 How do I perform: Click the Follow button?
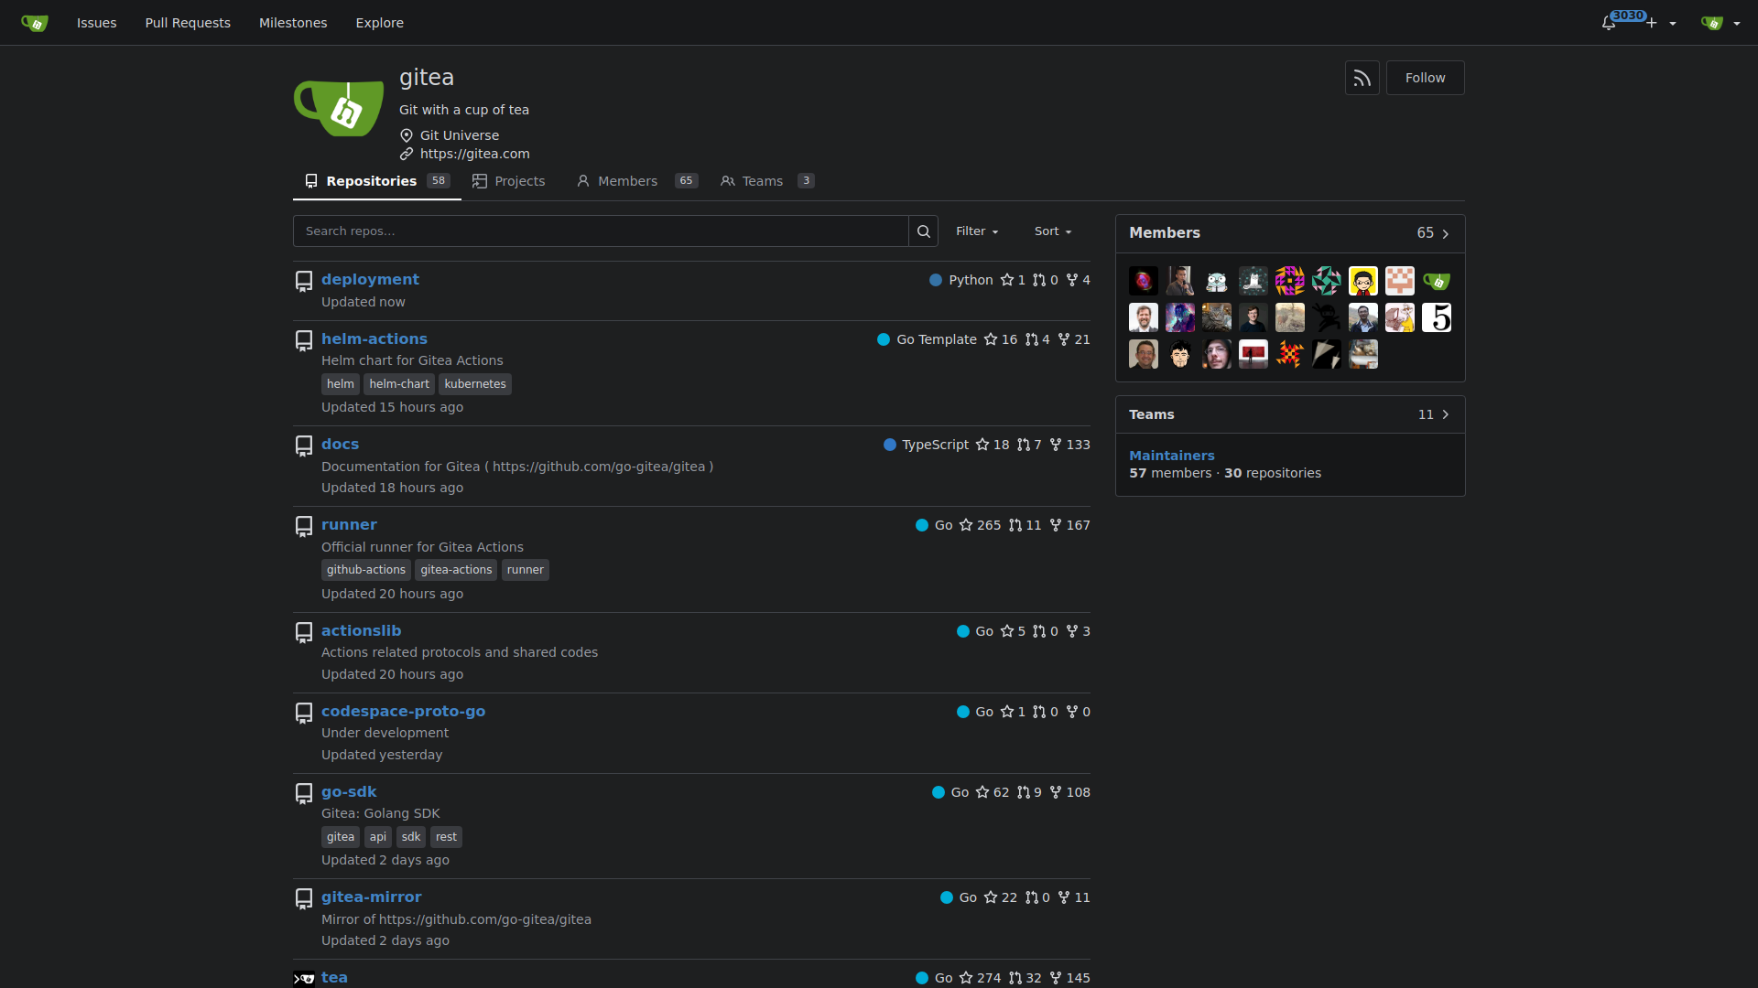[x=1425, y=79]
